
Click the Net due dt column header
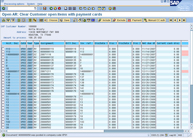pyautogui.click(x=149, y=43)
